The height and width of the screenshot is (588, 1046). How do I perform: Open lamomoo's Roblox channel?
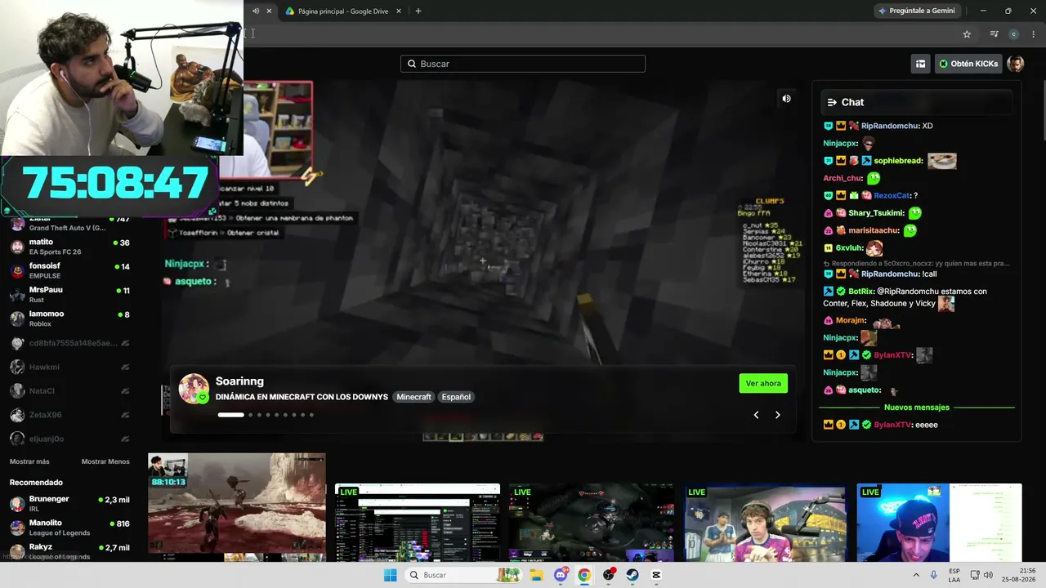click(69, 318)
